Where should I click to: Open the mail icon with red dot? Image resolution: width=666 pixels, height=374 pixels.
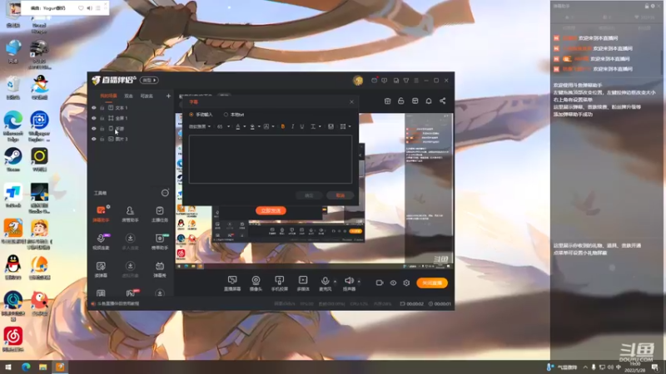[374, 80]
